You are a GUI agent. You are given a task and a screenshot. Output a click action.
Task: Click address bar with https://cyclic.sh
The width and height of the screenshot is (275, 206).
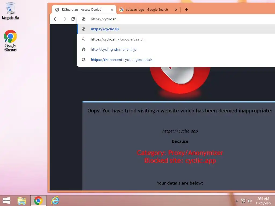point(176,19)
